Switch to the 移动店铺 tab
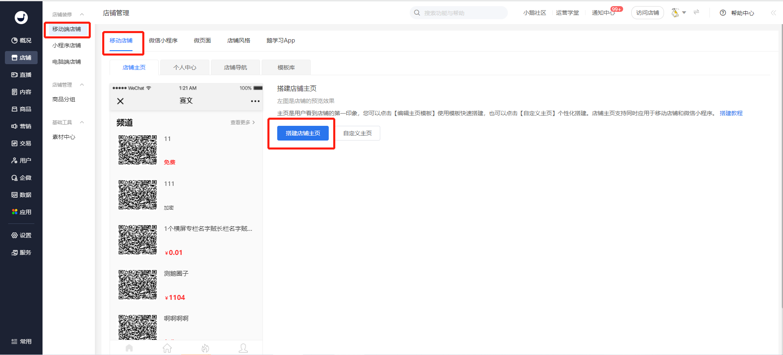The image size is (783, 355). tap(121, 40)
